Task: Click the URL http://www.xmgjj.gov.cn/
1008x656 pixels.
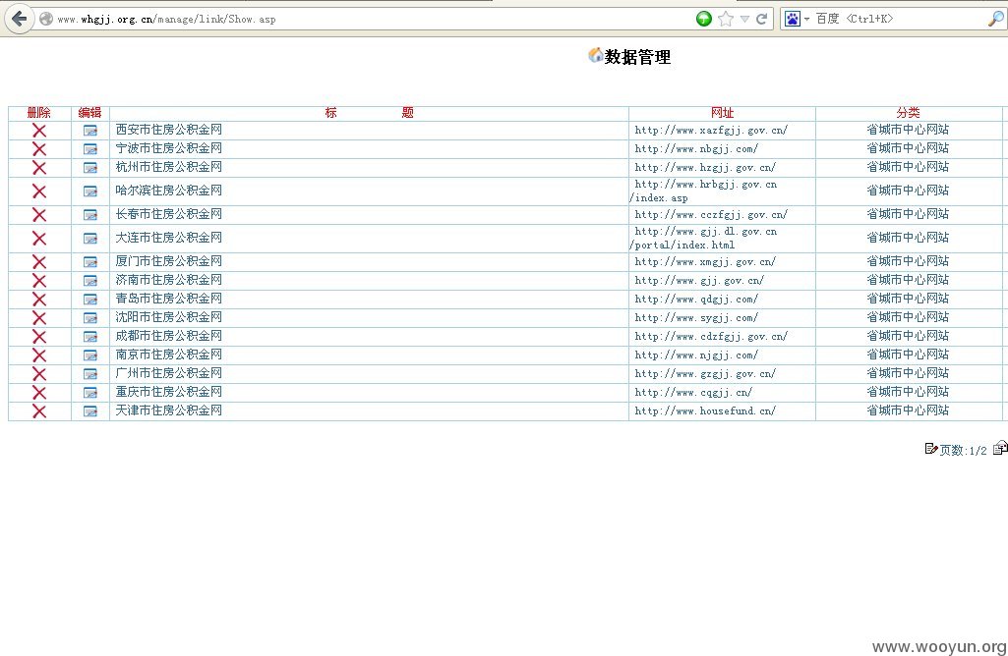Action: click(704, 262)
